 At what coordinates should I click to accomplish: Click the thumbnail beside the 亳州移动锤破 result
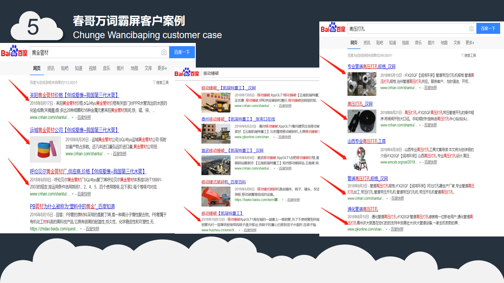[216, 133]
